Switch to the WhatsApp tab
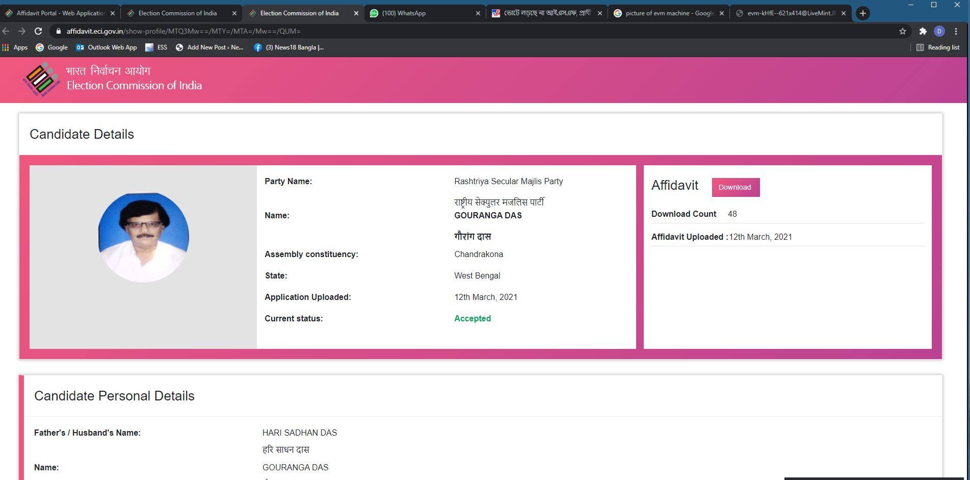Image resolution: width=970 pixels, height=480 pixels. (423, 13)
